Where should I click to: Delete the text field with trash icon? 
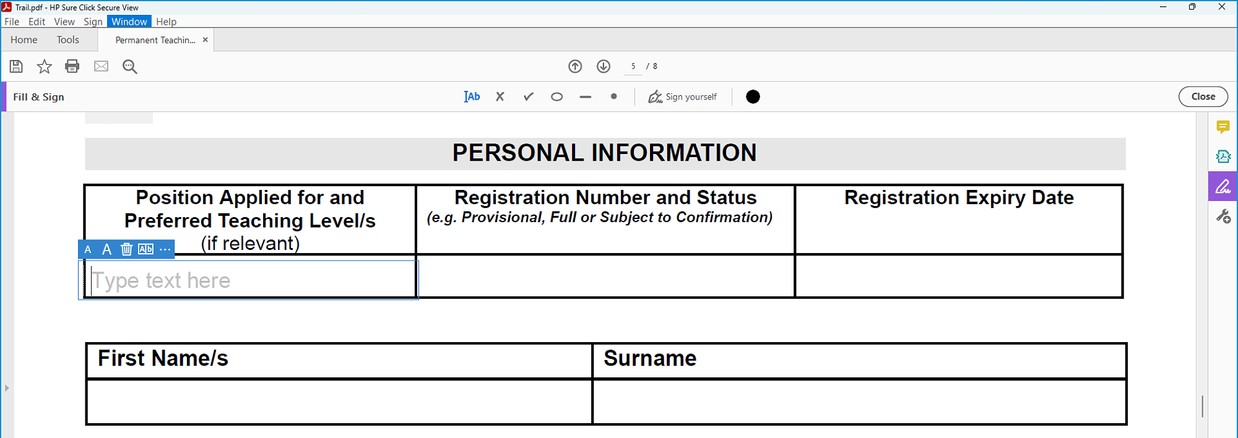click(x=126, y=249)
